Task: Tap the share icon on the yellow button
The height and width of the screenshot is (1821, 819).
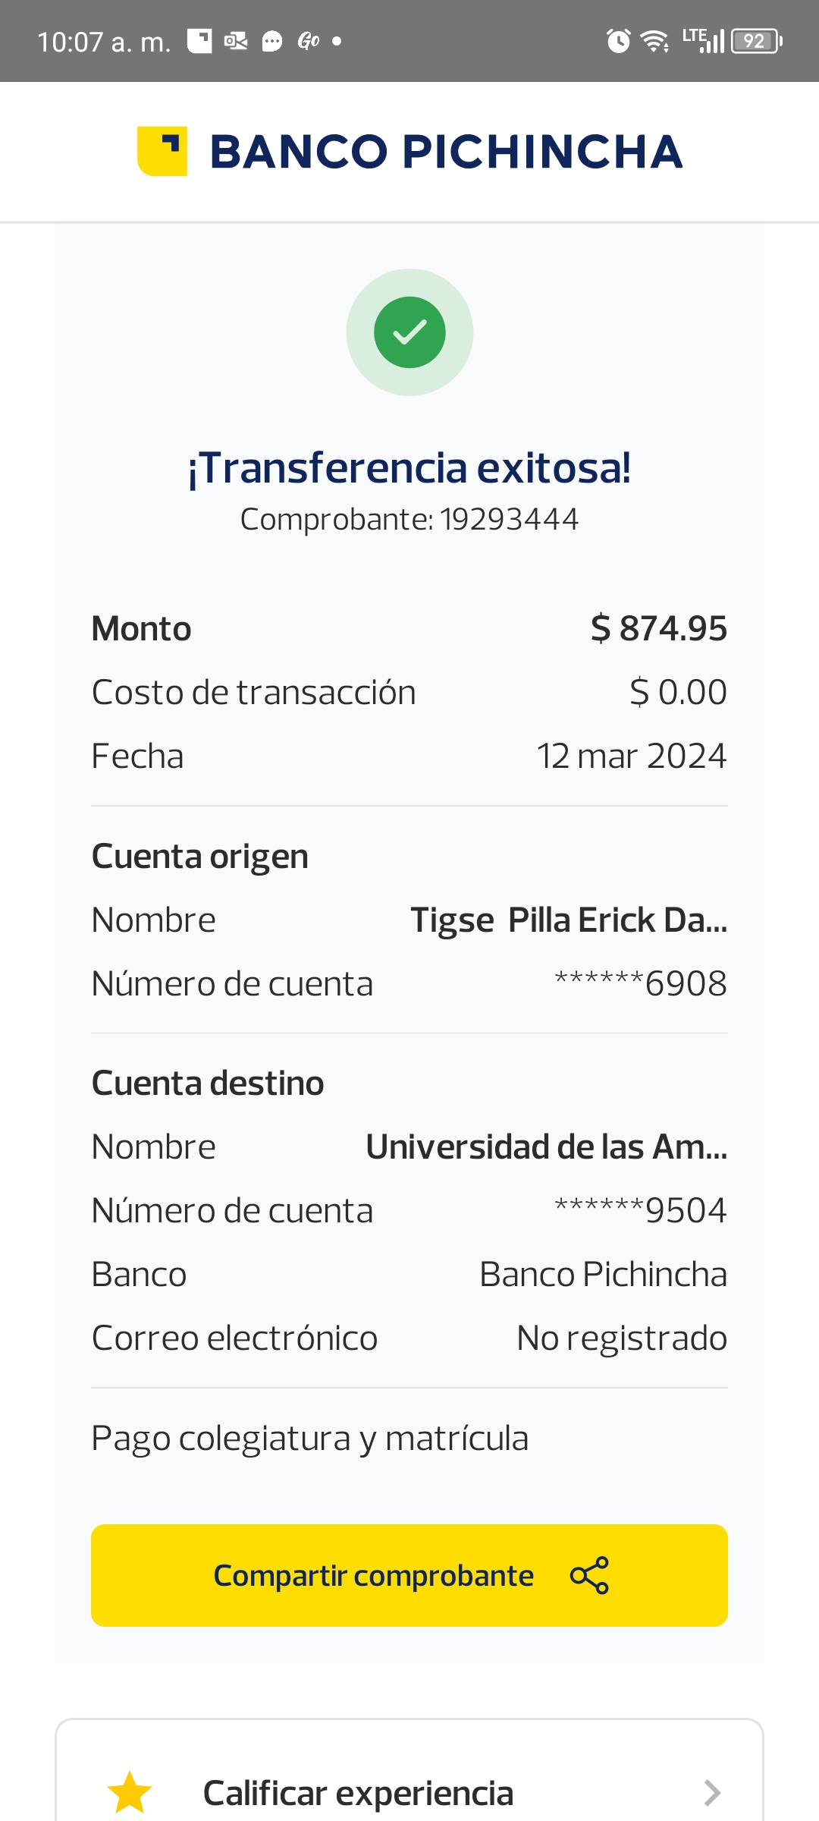Action: [589, 1575]
